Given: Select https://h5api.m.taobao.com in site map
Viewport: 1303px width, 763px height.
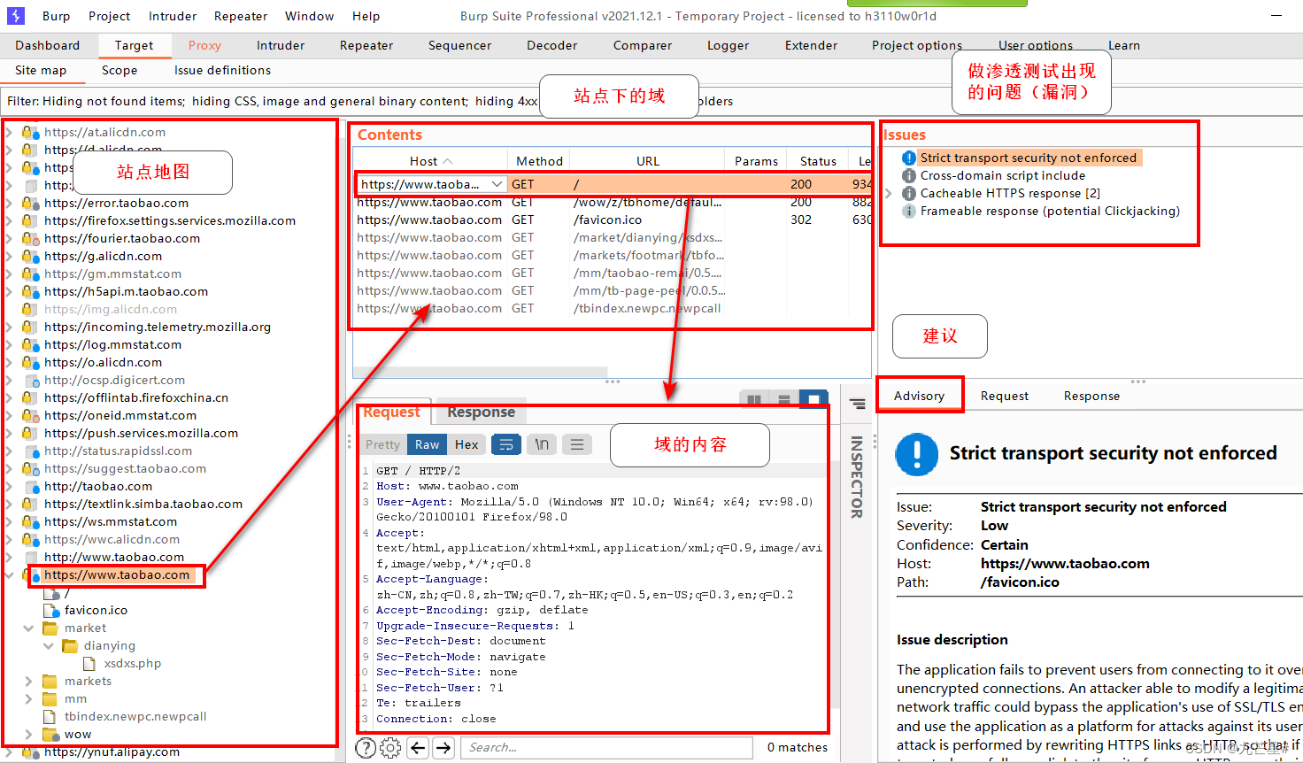Looking at the screenshot, I should click(126, 291).
